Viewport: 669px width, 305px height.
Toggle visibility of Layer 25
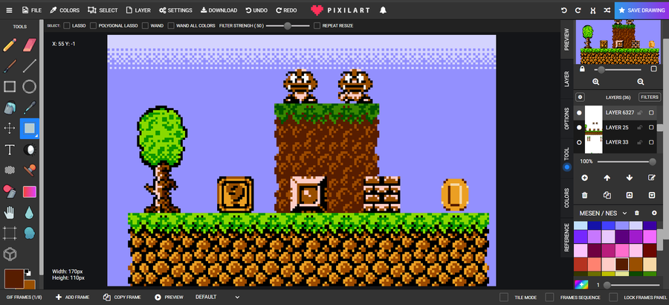[x=579, y=127]
